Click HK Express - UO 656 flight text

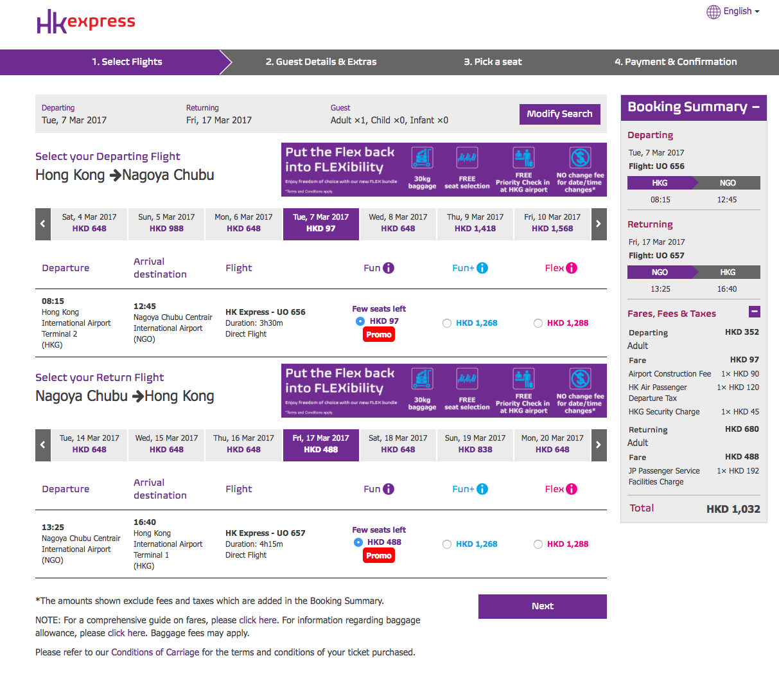265,312
